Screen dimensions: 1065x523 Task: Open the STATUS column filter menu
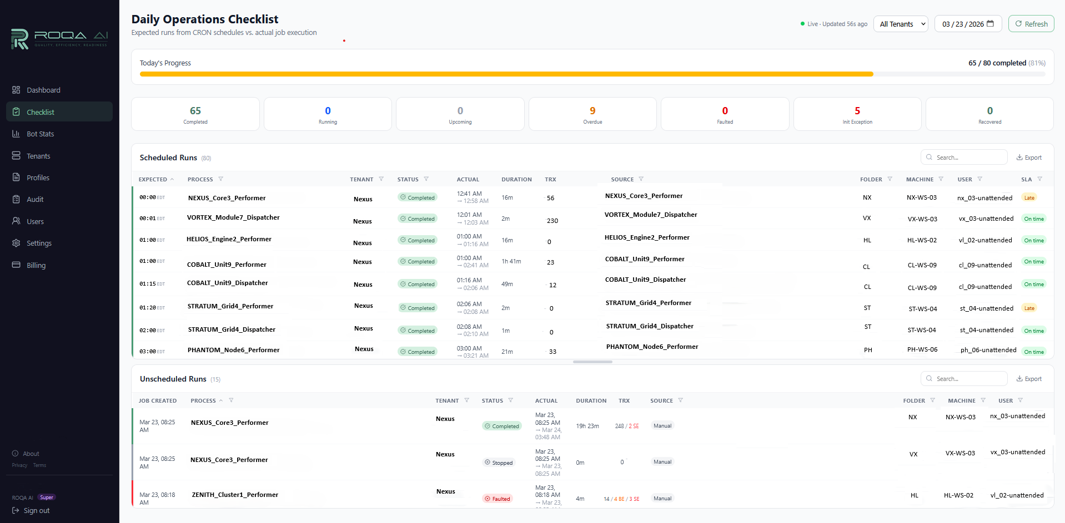click(x=426, y=179)
